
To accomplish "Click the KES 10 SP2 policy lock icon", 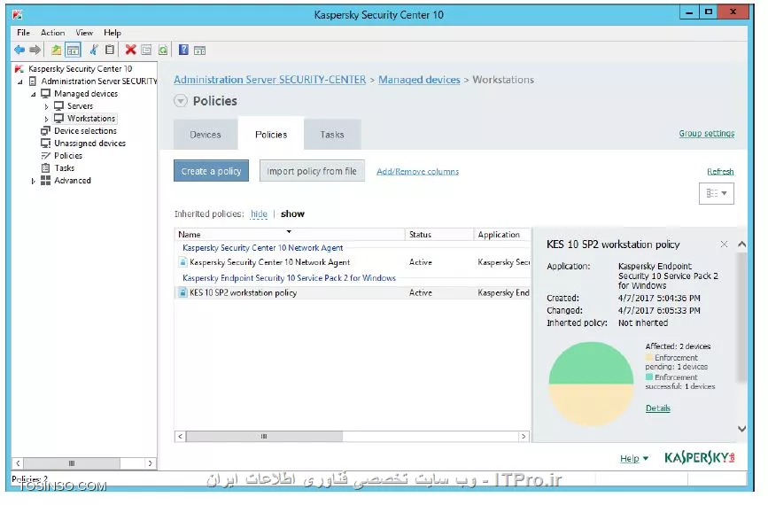I will coord(182,293).
